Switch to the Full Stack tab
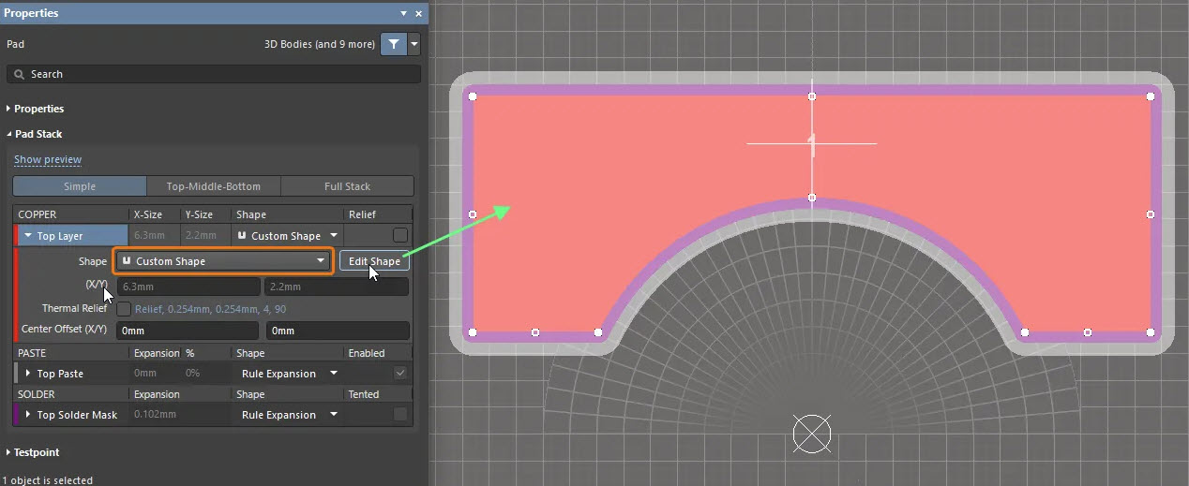Screen dimensions: 1189x486 click(347, 186)
